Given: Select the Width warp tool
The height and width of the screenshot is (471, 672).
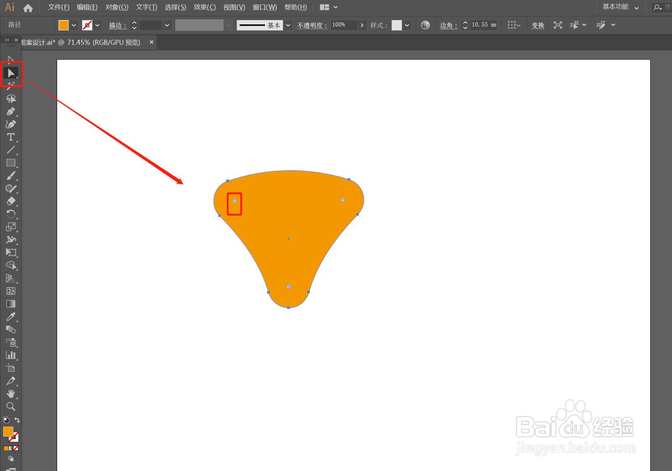Looking at the screenshot, I should 11,239.
